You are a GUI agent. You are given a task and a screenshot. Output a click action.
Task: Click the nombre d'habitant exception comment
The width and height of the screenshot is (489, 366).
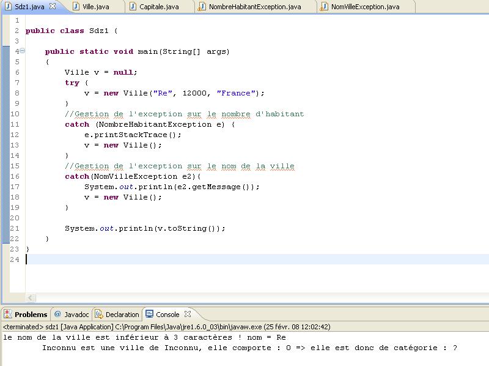[x=184, y=114]
